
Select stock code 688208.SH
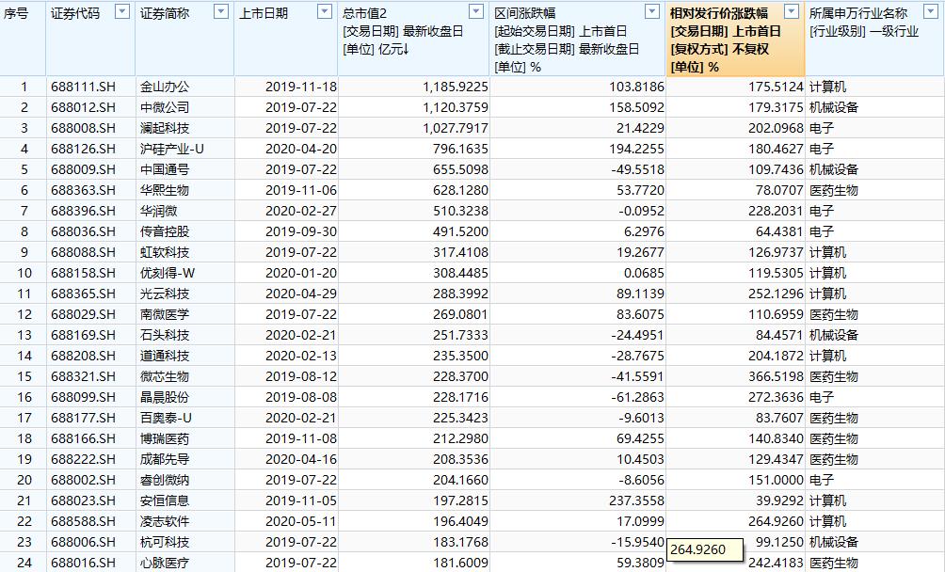point(83,356)
